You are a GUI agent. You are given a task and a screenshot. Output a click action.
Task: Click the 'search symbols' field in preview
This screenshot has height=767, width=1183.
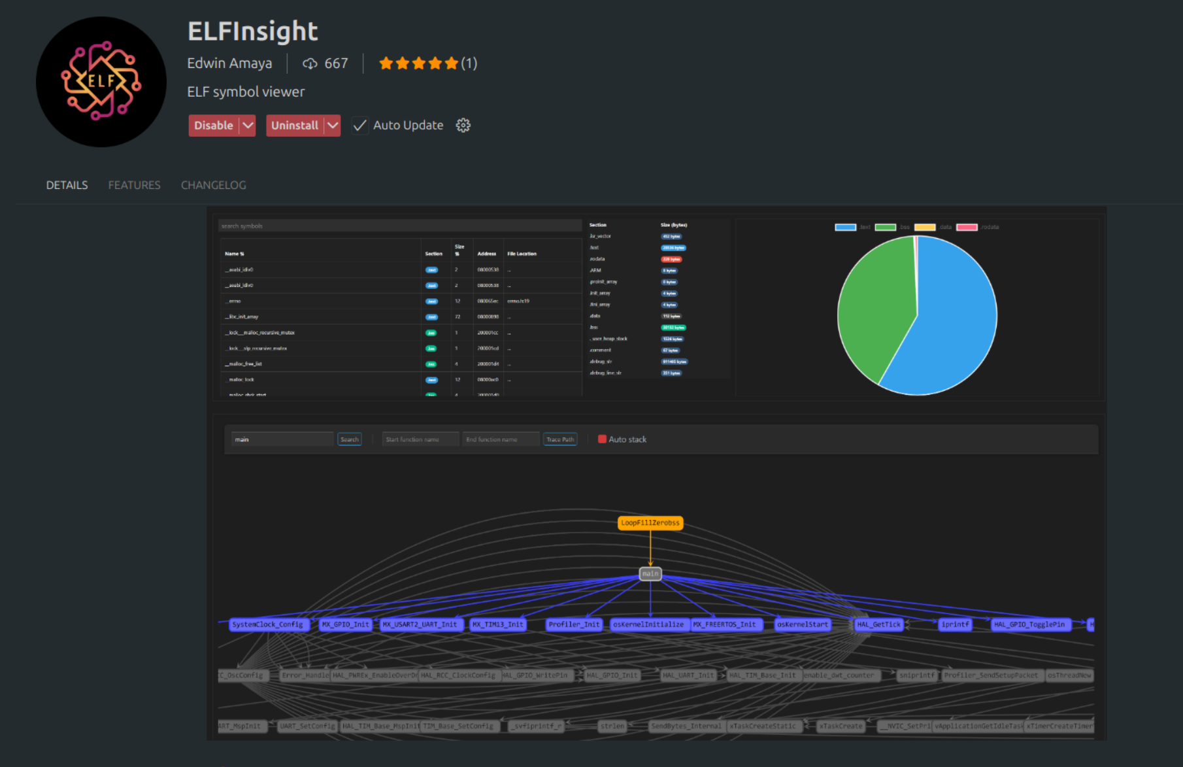[400, 226]
